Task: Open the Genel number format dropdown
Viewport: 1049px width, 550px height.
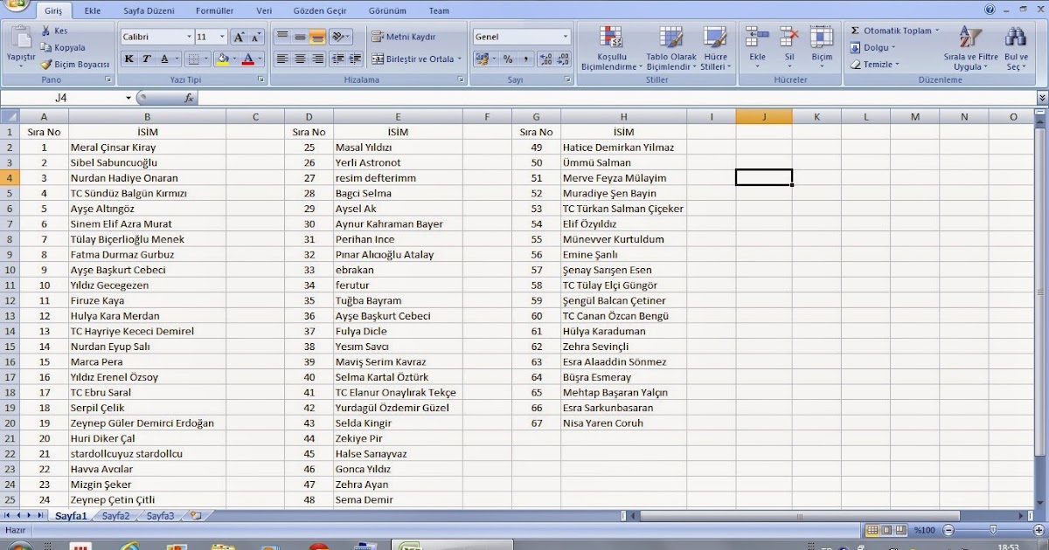Action: pyautogui.click(x=566, y=37)
